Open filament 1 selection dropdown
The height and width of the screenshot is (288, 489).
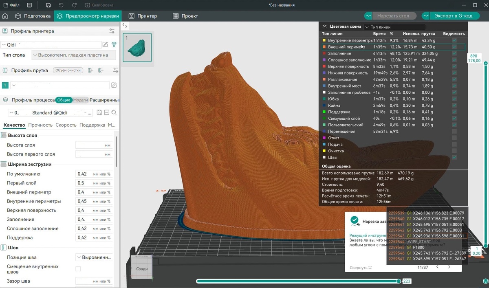(x=60, y=85)
